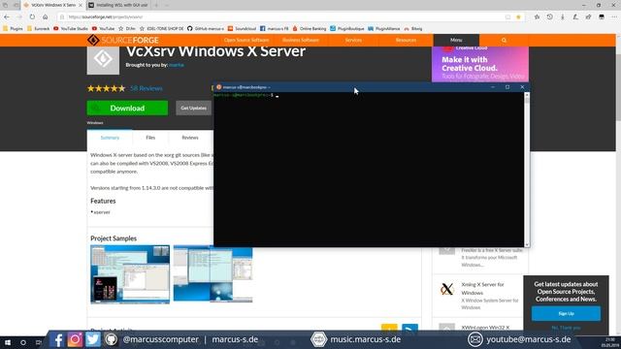Image resolution: width=621 pixels, height=349 pixels.
Task: Open browser downloads
Action: pyautogui.click(x=563, y=17)
